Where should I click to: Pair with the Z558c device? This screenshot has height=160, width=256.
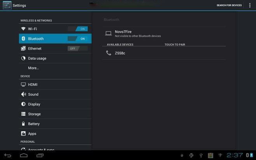pyautogui.click(x=164, y=53)
